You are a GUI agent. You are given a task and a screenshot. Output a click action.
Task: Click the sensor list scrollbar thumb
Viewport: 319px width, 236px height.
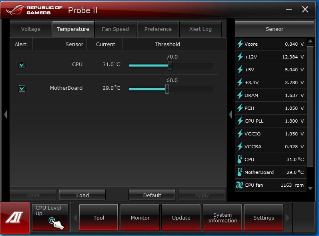tap(310, 106)
